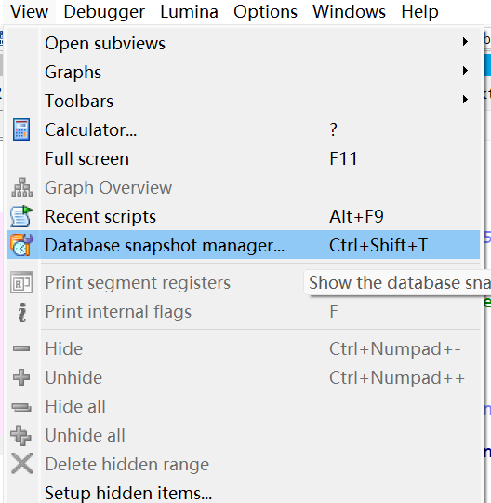Click the Recent scripts icon
Viewport: 491px width, 503px height.
[x=21, y=216]
